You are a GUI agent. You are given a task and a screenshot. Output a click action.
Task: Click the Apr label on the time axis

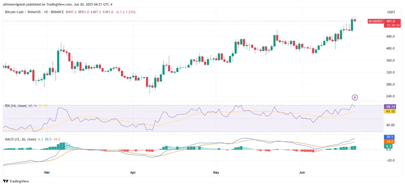tap(133, 172)
